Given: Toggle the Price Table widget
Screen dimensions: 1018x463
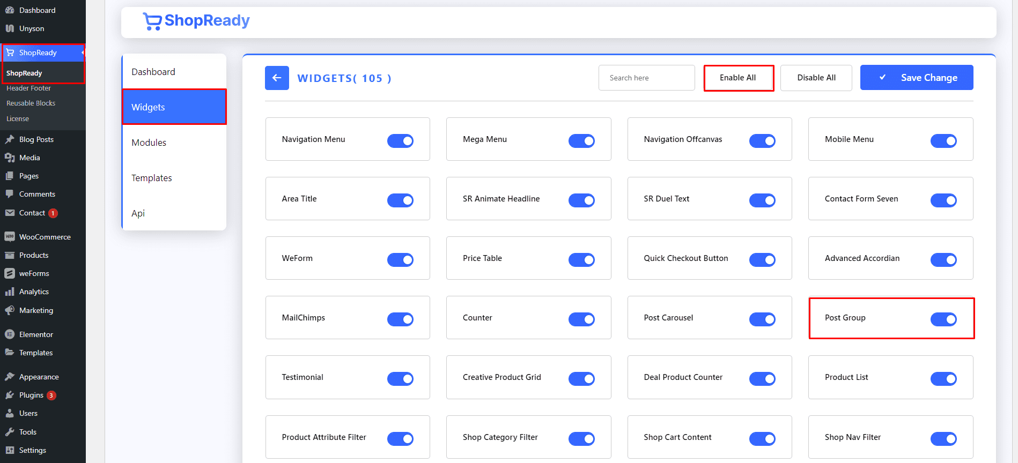Looking at the screenshot, I should pyautogui.click(x=581, y=260).
